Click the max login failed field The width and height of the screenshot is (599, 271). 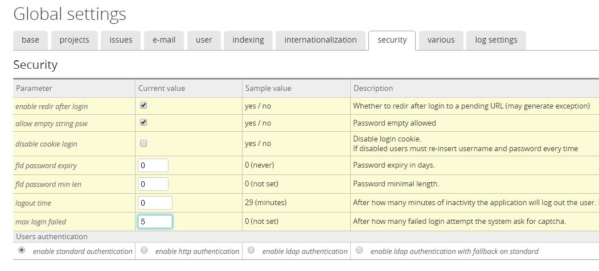[155, 222]
